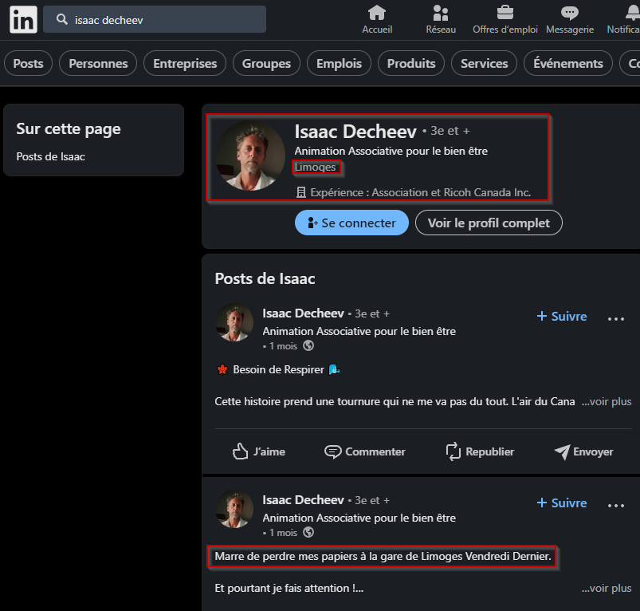Open the Messagerie chat icon
Image resolution: width=640 pixels, height=611 pixels.
tap(569, 14)
